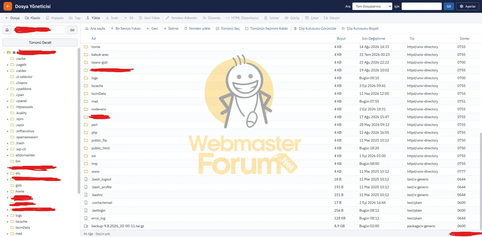Expand the .cpaddons tree folder
Screen dimensions: 482x237
8,89
